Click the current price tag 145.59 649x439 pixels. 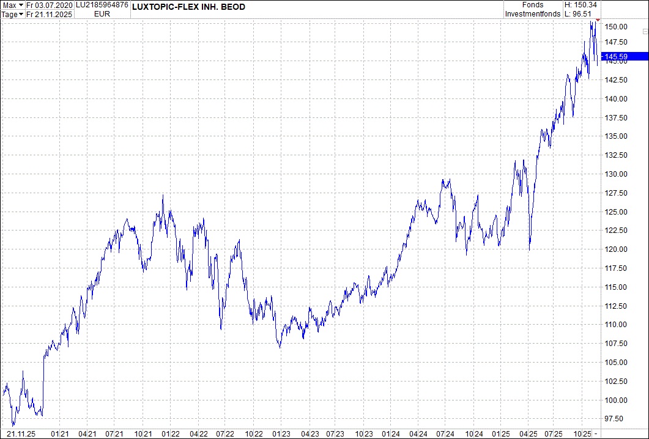pos(625,57)
